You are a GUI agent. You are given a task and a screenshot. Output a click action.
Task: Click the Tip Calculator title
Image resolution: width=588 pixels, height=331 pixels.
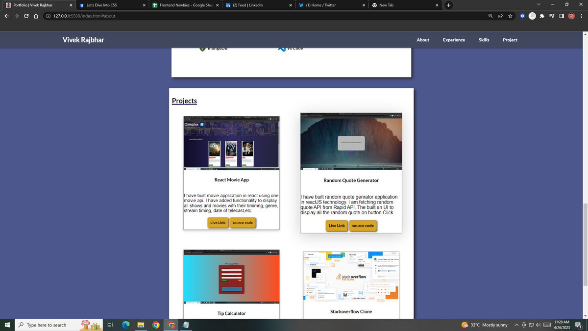click(232, 313)
